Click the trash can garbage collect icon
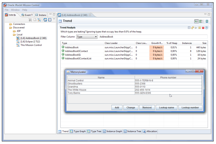Screen dimensions: 216x144 207,21
